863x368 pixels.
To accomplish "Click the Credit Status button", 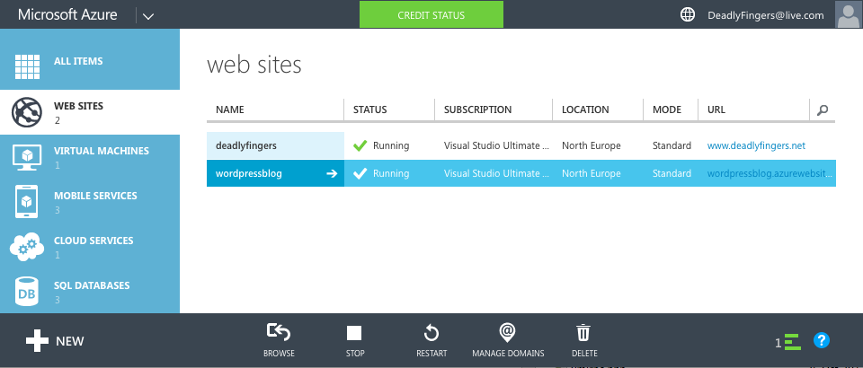I will pyautogui.click(x=431, y=15).
